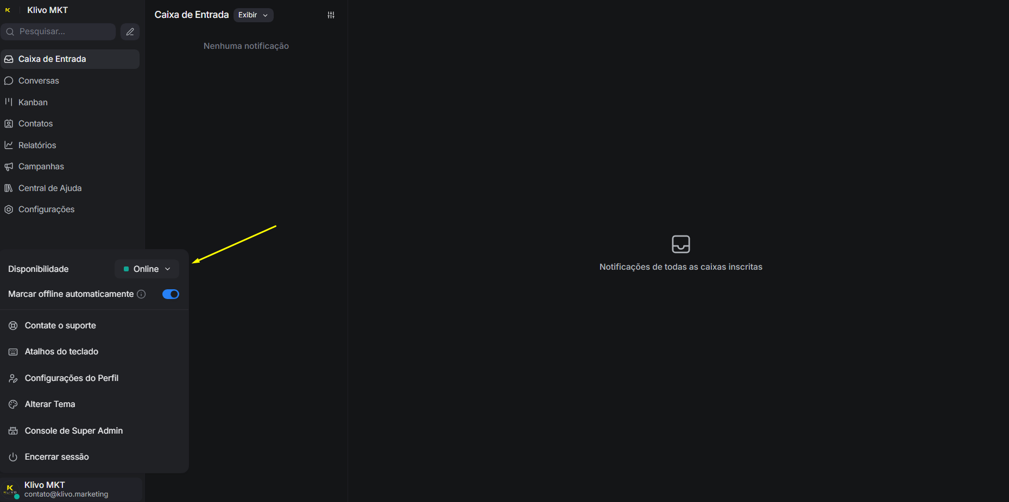Open the Campanhas menu item
The image size is (1009, 502).
tap(70, 167)
